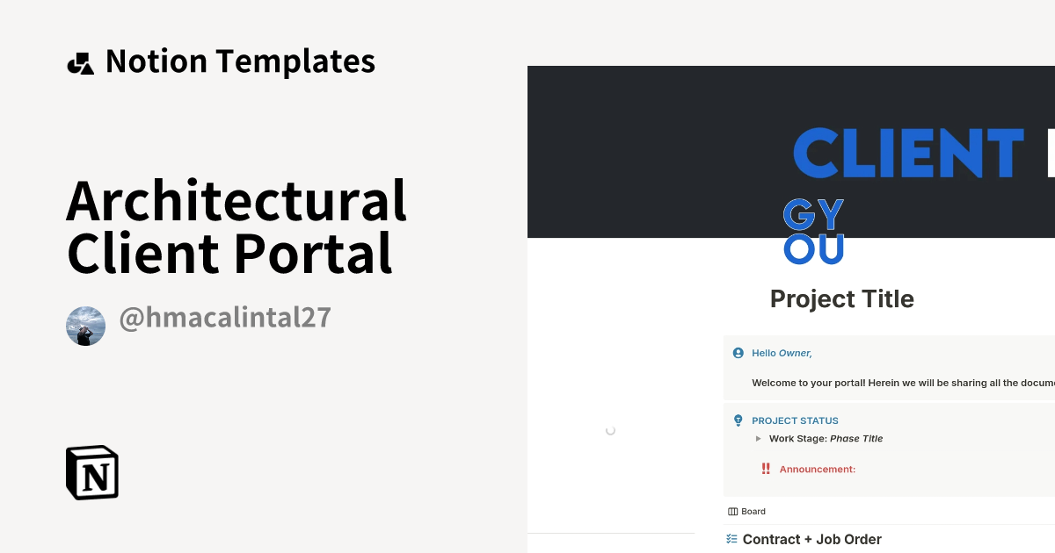1055x553 pixels.
Task: Click the Notion N logo at bottom left
Action: [x=92, y=472]
